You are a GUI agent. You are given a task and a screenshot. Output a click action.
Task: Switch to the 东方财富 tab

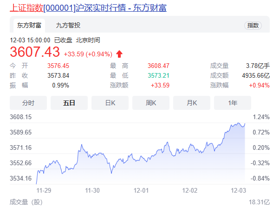coord(29,26)
